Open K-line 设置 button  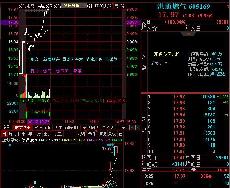click(58, 134)
